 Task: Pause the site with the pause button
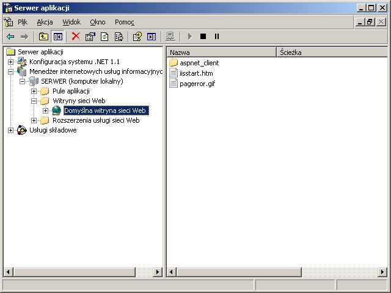click(x=217, y=37)
